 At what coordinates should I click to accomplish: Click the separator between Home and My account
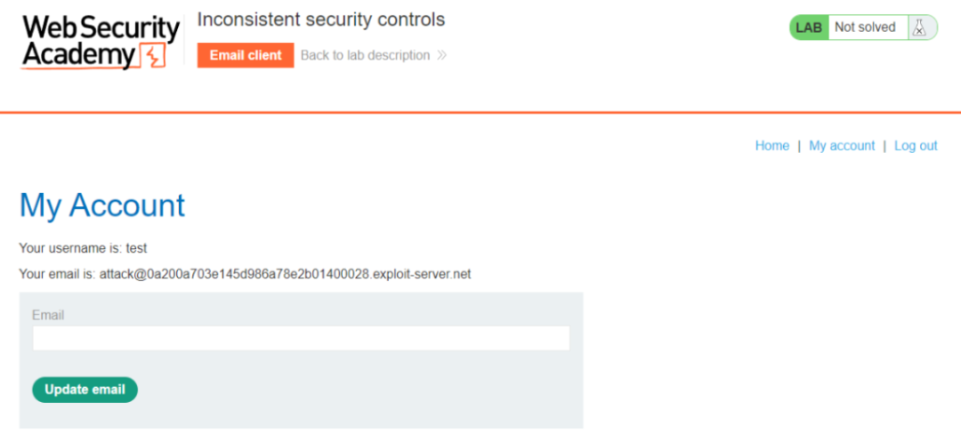(x=799, y=146)
